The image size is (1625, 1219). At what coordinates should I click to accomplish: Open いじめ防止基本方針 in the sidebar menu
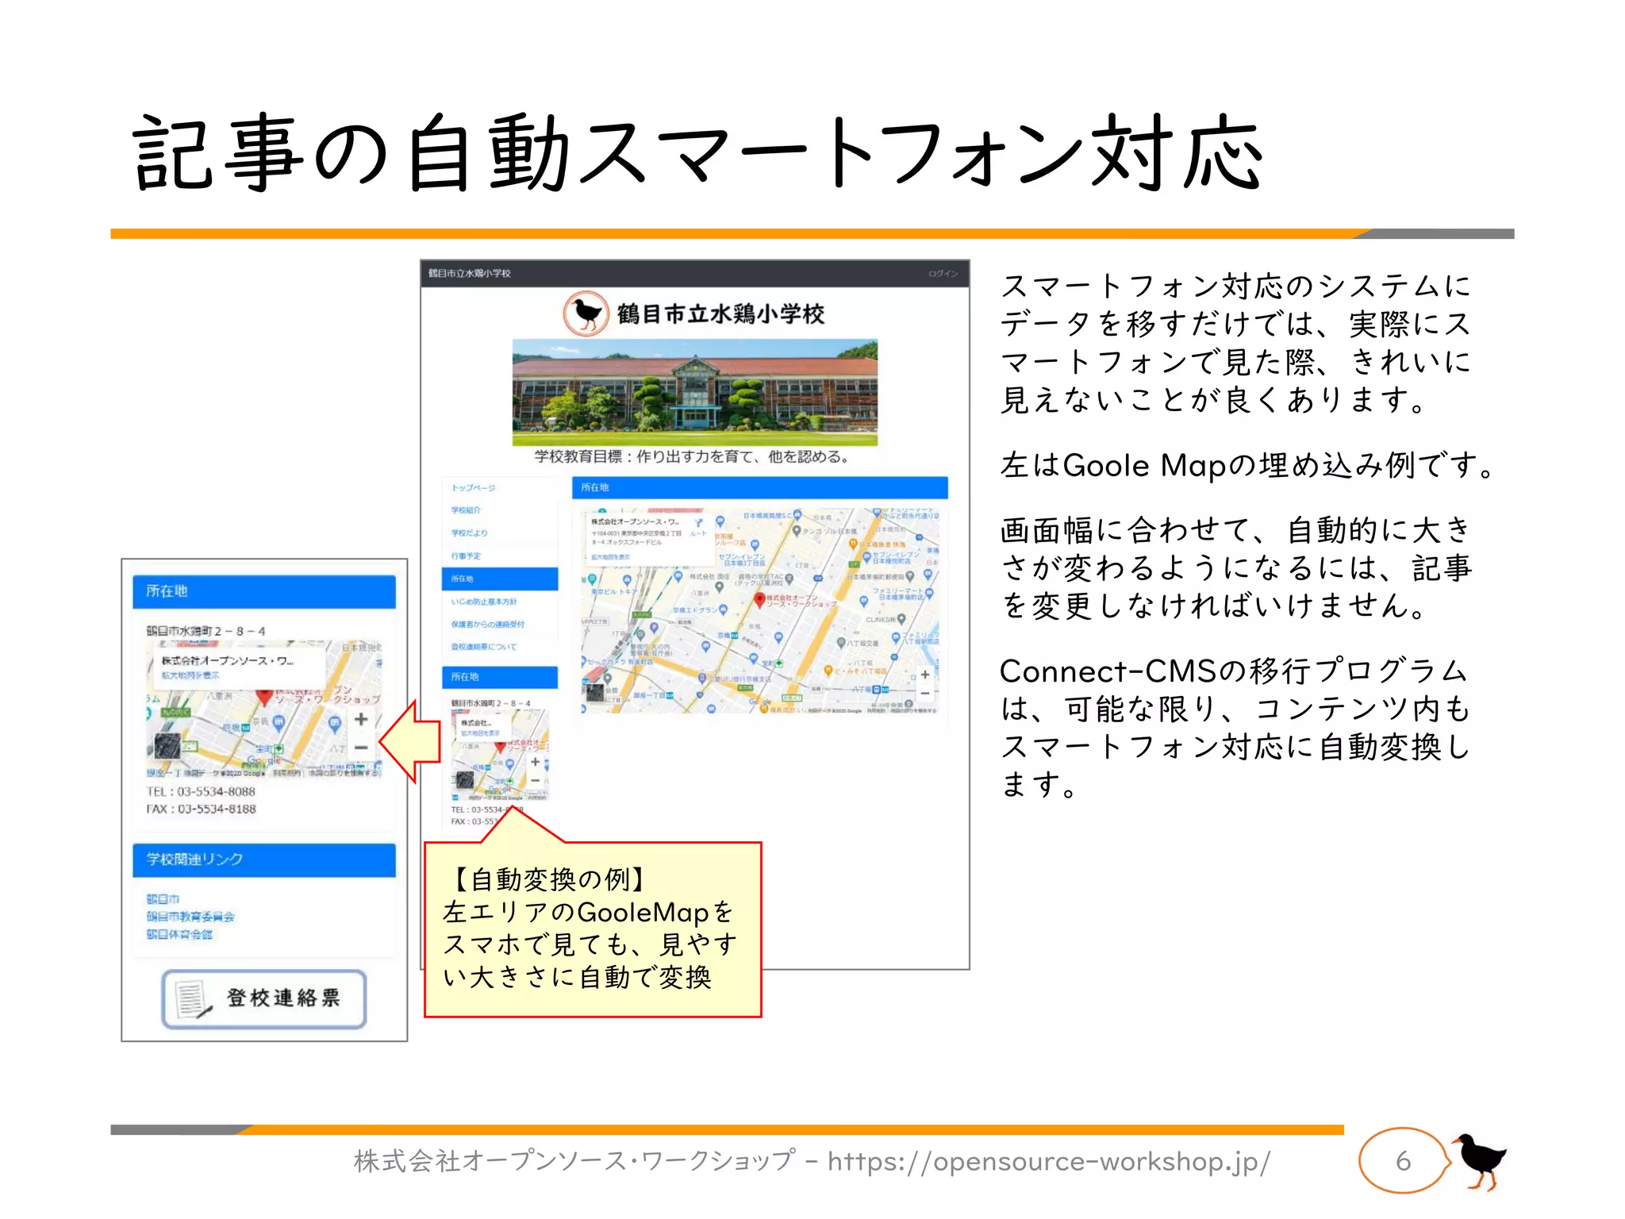point(484,602)
